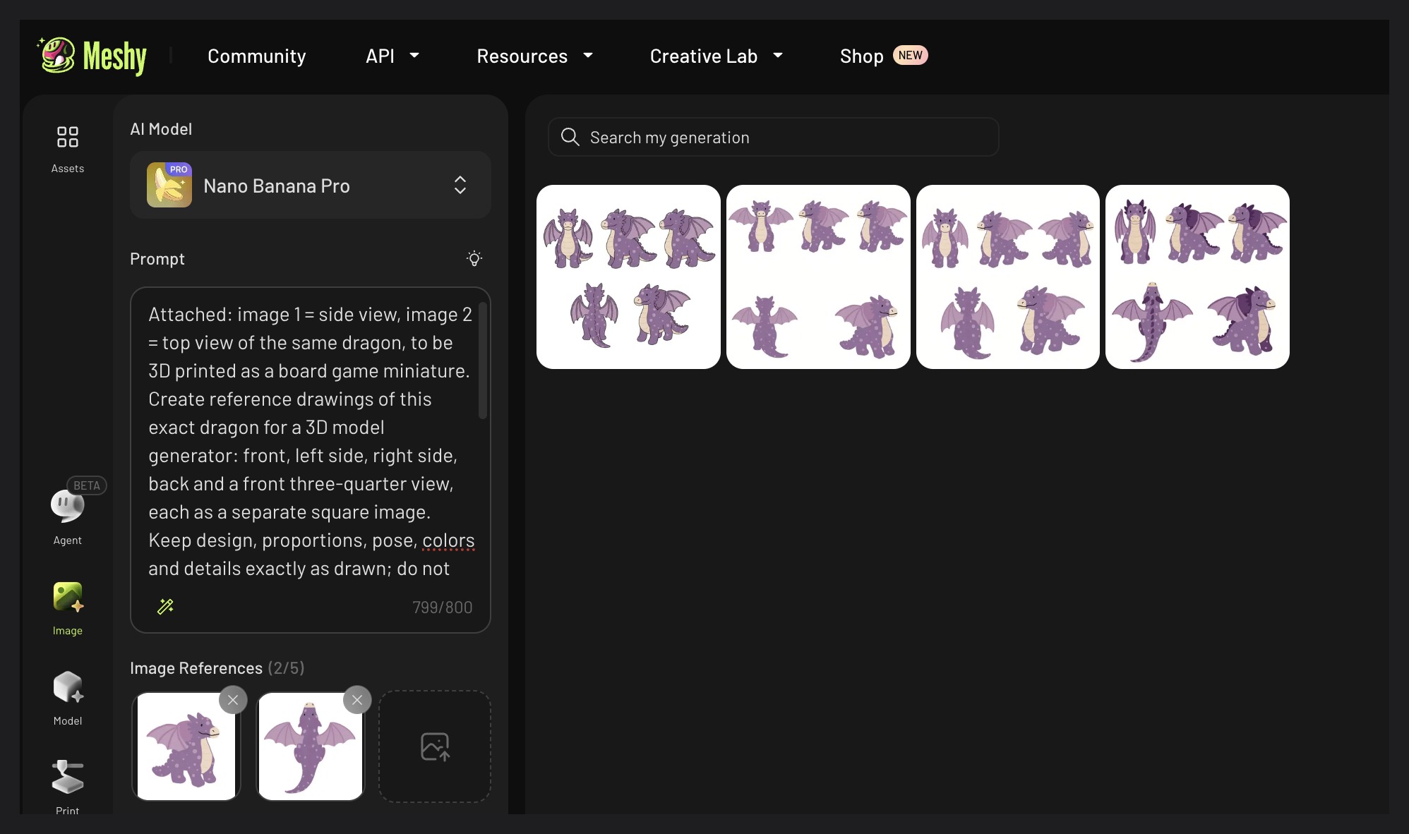
Task: Open the Community page
Action: tap(257, 56)
